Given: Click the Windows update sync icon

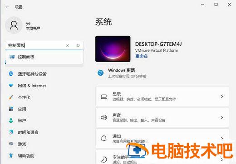Looking at the screenshot, I should coord(101,73).
